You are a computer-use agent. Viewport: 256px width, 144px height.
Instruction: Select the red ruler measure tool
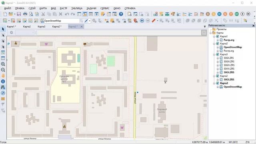tap(154, 21)
